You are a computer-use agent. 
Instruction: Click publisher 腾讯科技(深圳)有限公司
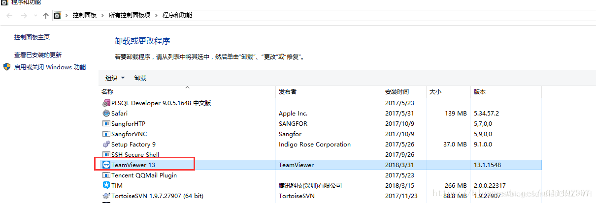pyautogui.click(x=310, y=186)
